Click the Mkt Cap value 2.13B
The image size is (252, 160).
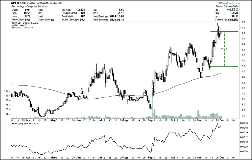[x=82, y=10]
